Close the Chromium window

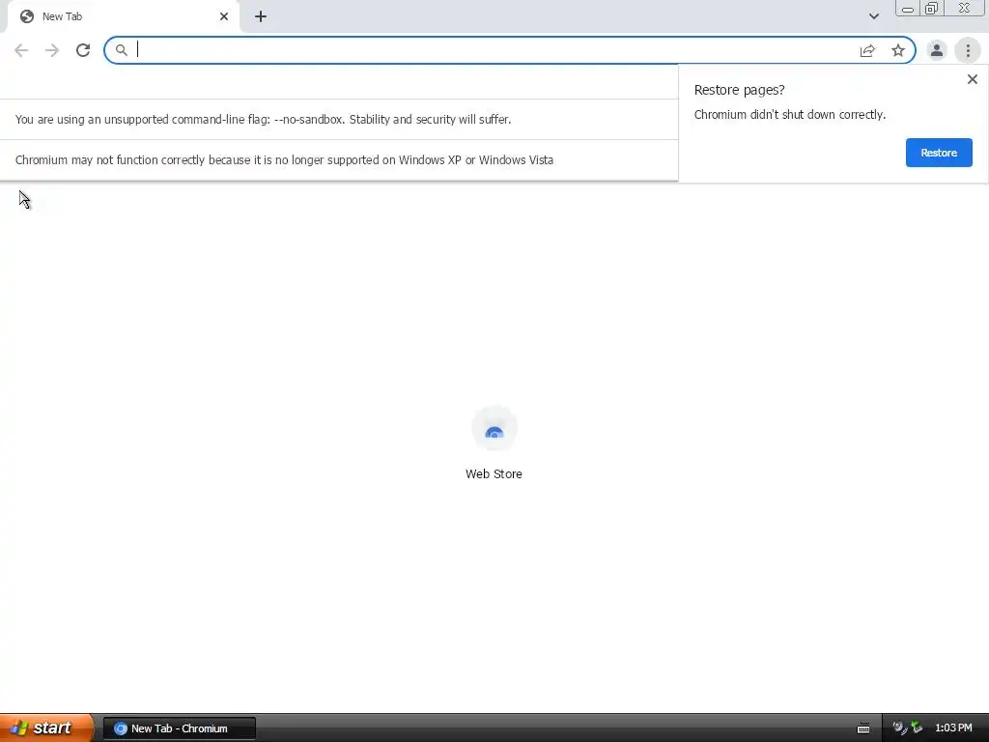click(965, 8)
